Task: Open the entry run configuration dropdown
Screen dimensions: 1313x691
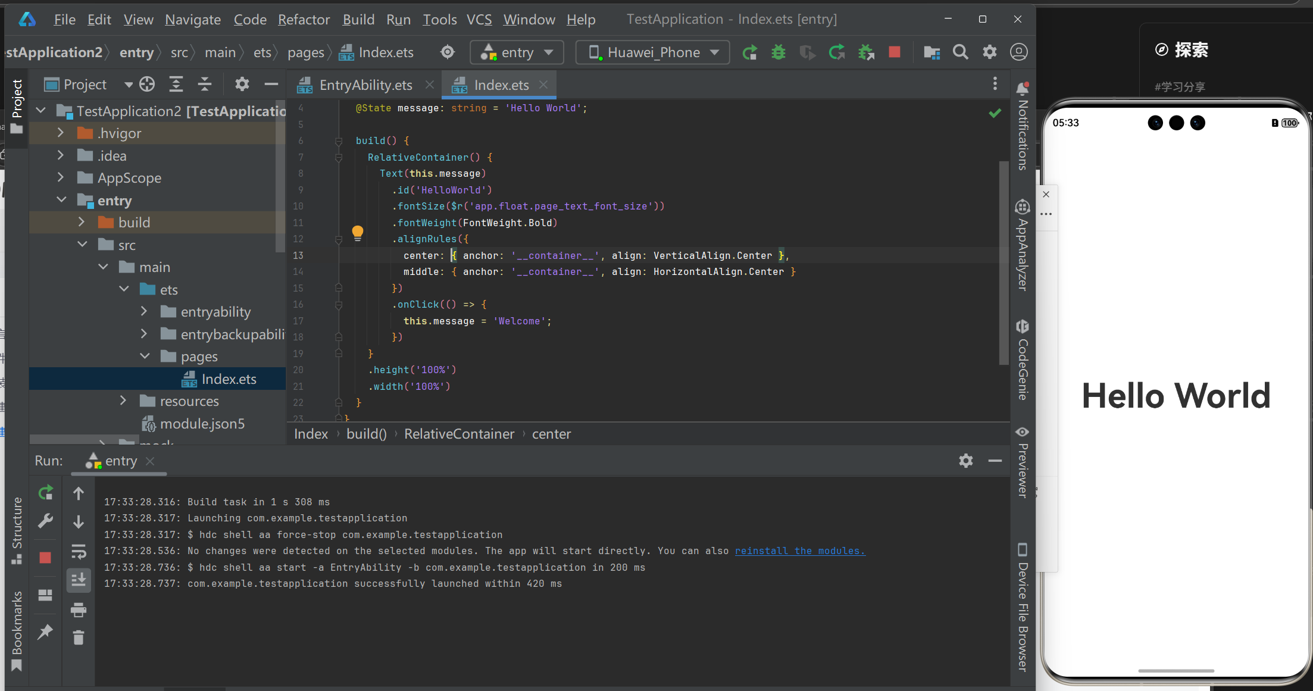Action: (517, 52)
